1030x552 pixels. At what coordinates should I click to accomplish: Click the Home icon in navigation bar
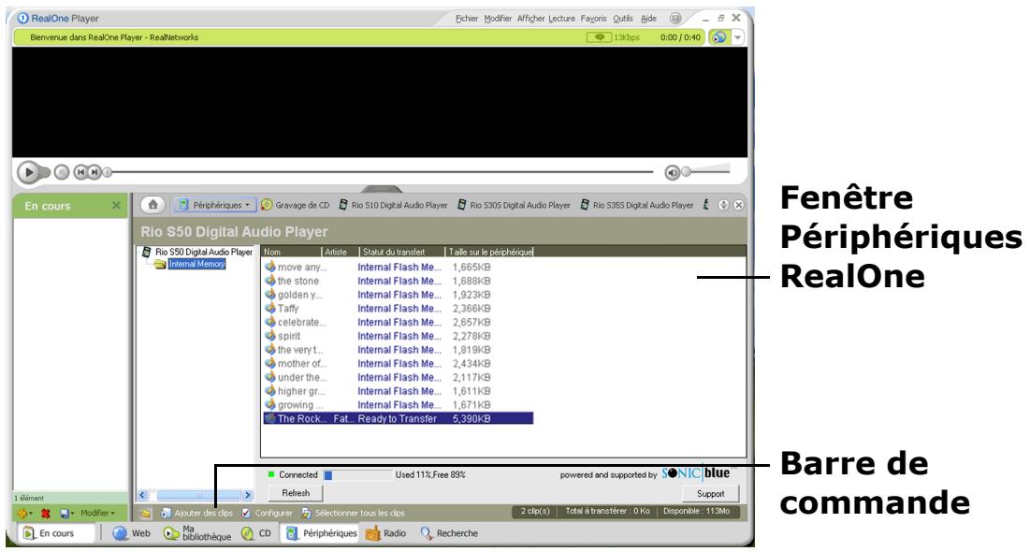pos(153,204)
